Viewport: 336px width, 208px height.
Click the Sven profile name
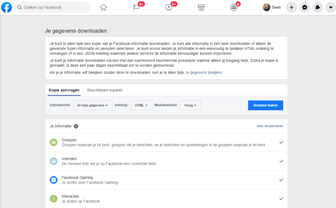coord(276,7)
